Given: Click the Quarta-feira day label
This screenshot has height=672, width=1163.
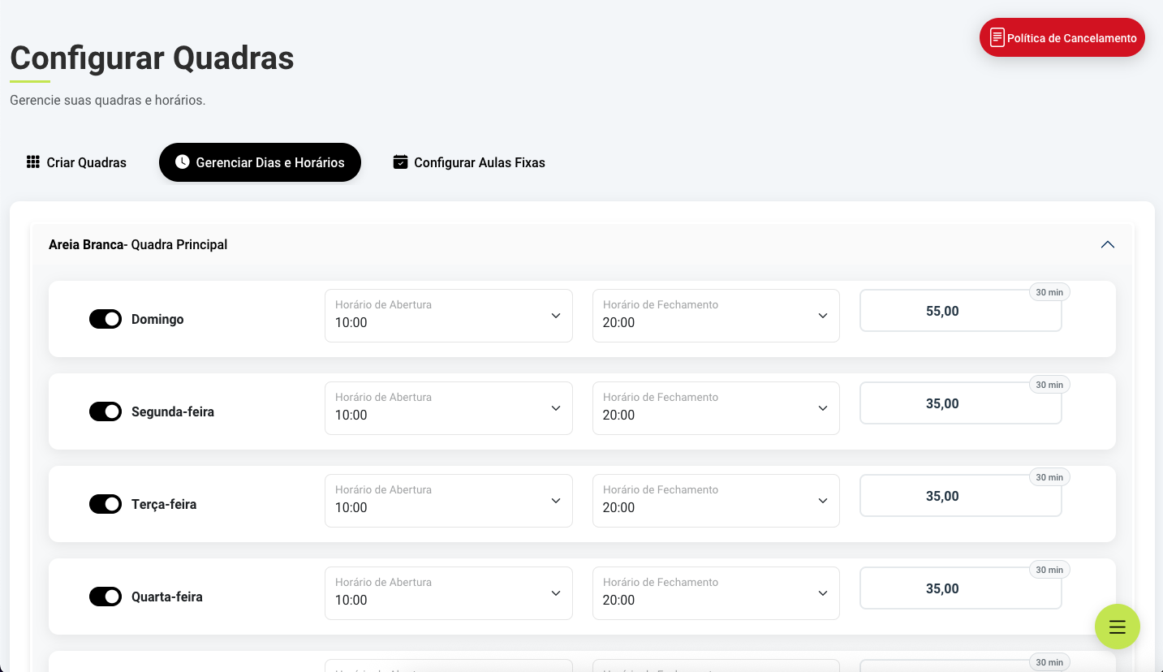Looking at the screenshot, I should click(x=167, y=597).
